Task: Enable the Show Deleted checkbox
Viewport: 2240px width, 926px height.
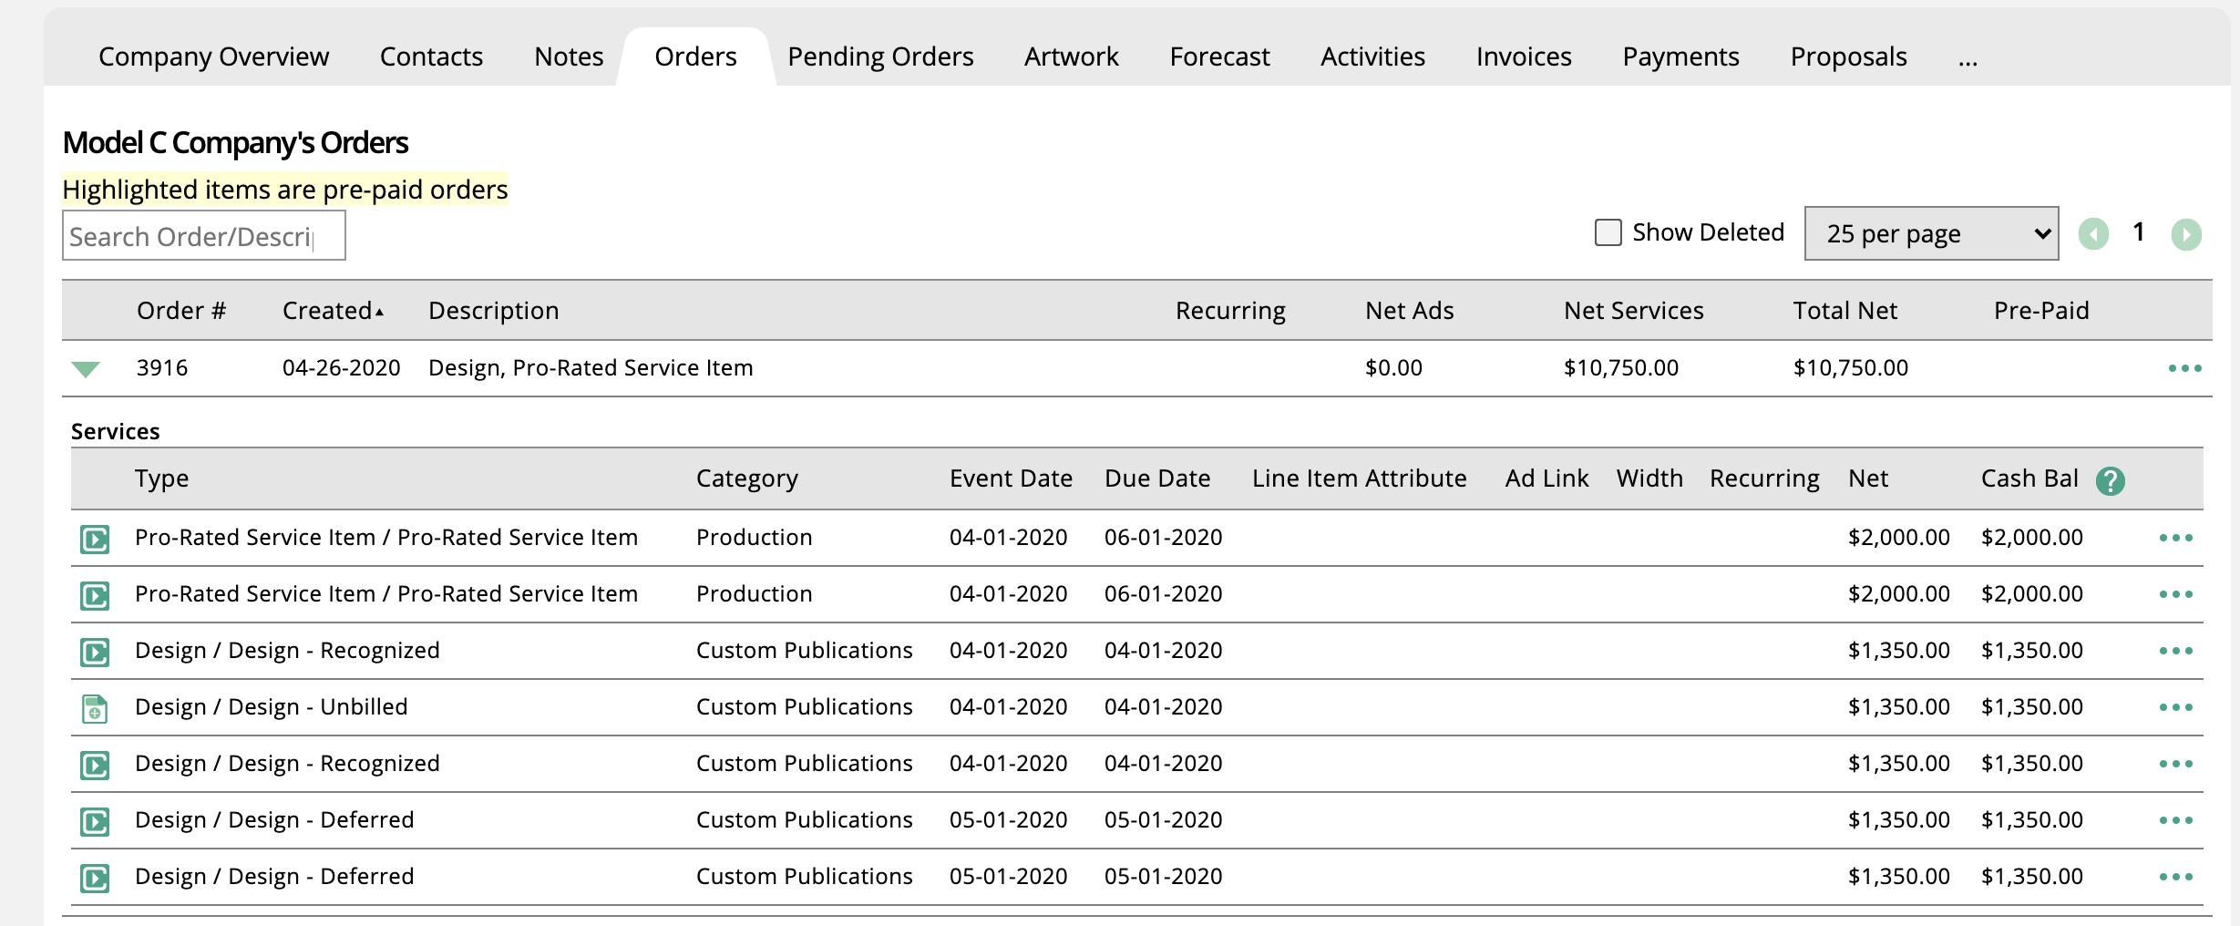Action: pyautogui.click(x=1608, y=232)
